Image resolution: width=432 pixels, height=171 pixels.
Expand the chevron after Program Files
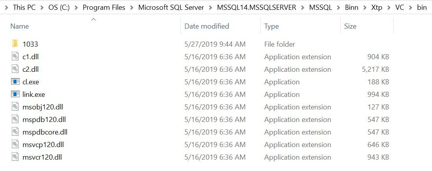coord(132,8)
